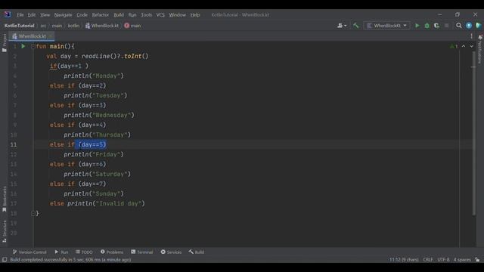The height and width of the screenshot is (272, 484).
Task: Toggle tool window quick access status icon
Action: (5, 260)
